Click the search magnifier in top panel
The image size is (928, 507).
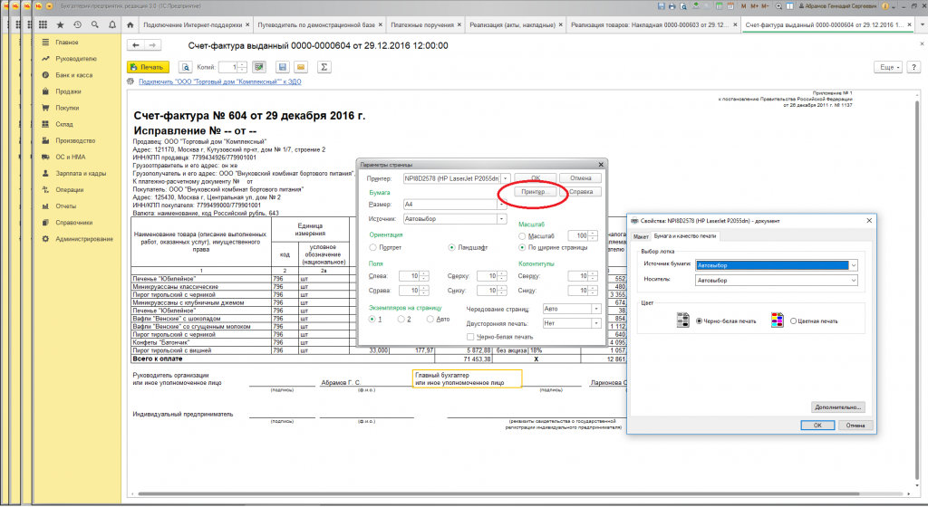94,24
